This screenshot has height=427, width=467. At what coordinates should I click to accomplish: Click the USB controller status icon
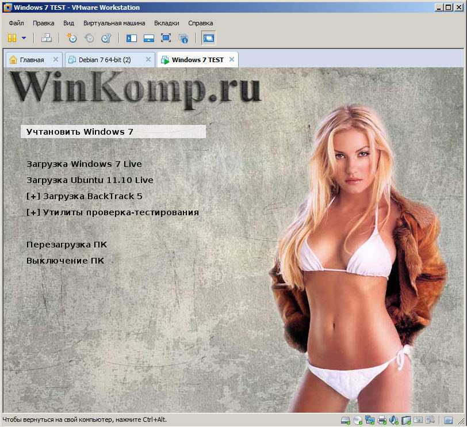coord(406,420)
